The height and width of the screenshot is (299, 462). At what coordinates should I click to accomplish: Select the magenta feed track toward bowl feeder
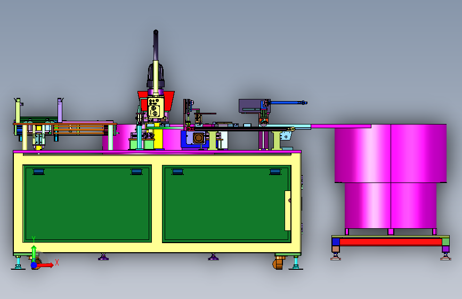341,126
